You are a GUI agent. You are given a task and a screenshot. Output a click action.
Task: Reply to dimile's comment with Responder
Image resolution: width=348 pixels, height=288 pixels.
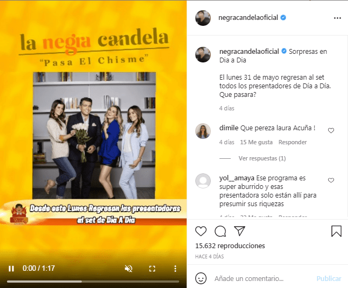click(293, 142)
